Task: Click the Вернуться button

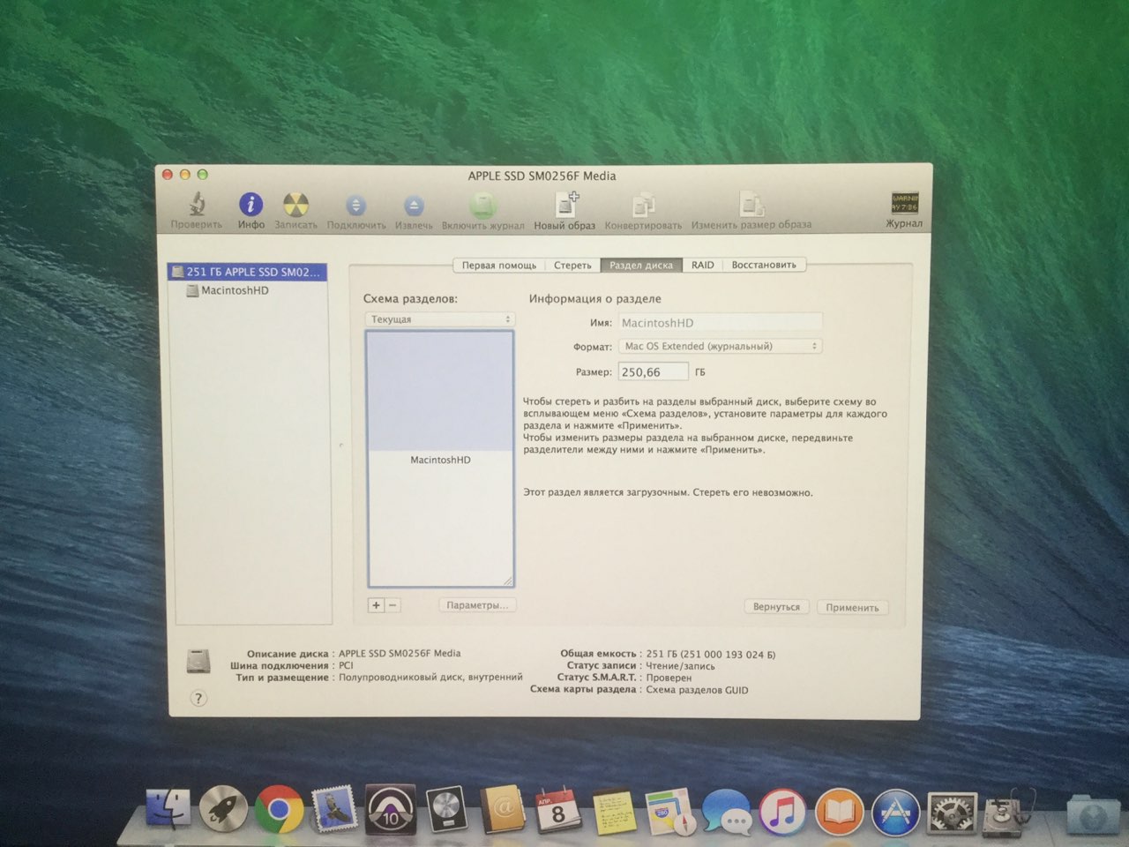Action: (776, 607)
